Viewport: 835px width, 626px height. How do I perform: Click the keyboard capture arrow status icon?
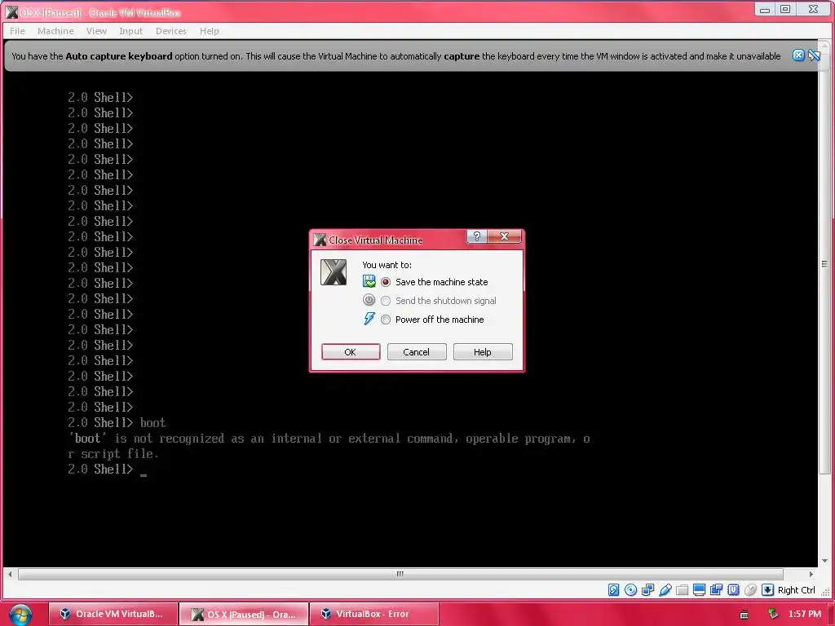click(x=767, y=590)
